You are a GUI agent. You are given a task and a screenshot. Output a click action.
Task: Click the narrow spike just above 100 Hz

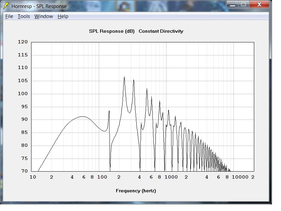point(109,112)
